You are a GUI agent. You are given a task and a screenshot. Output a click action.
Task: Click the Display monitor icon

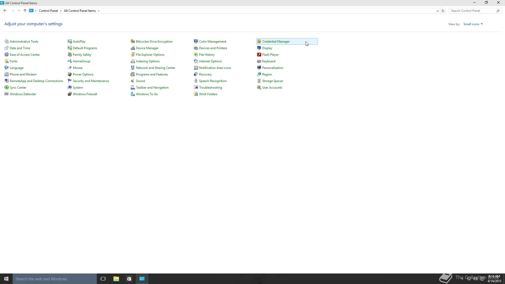[x=259, y=48]
